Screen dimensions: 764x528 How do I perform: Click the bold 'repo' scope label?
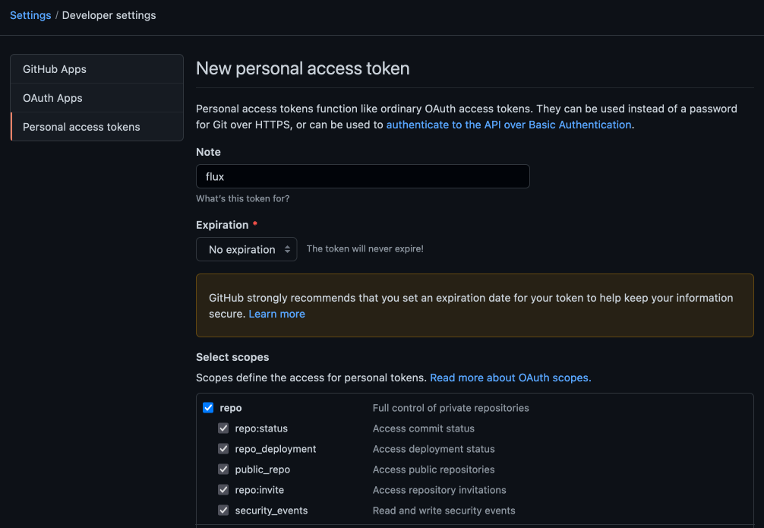(231, 408)
